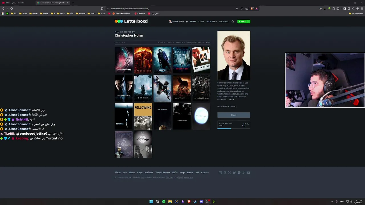
Task: Open Steam from the taskbar
Action: point(195,202)
